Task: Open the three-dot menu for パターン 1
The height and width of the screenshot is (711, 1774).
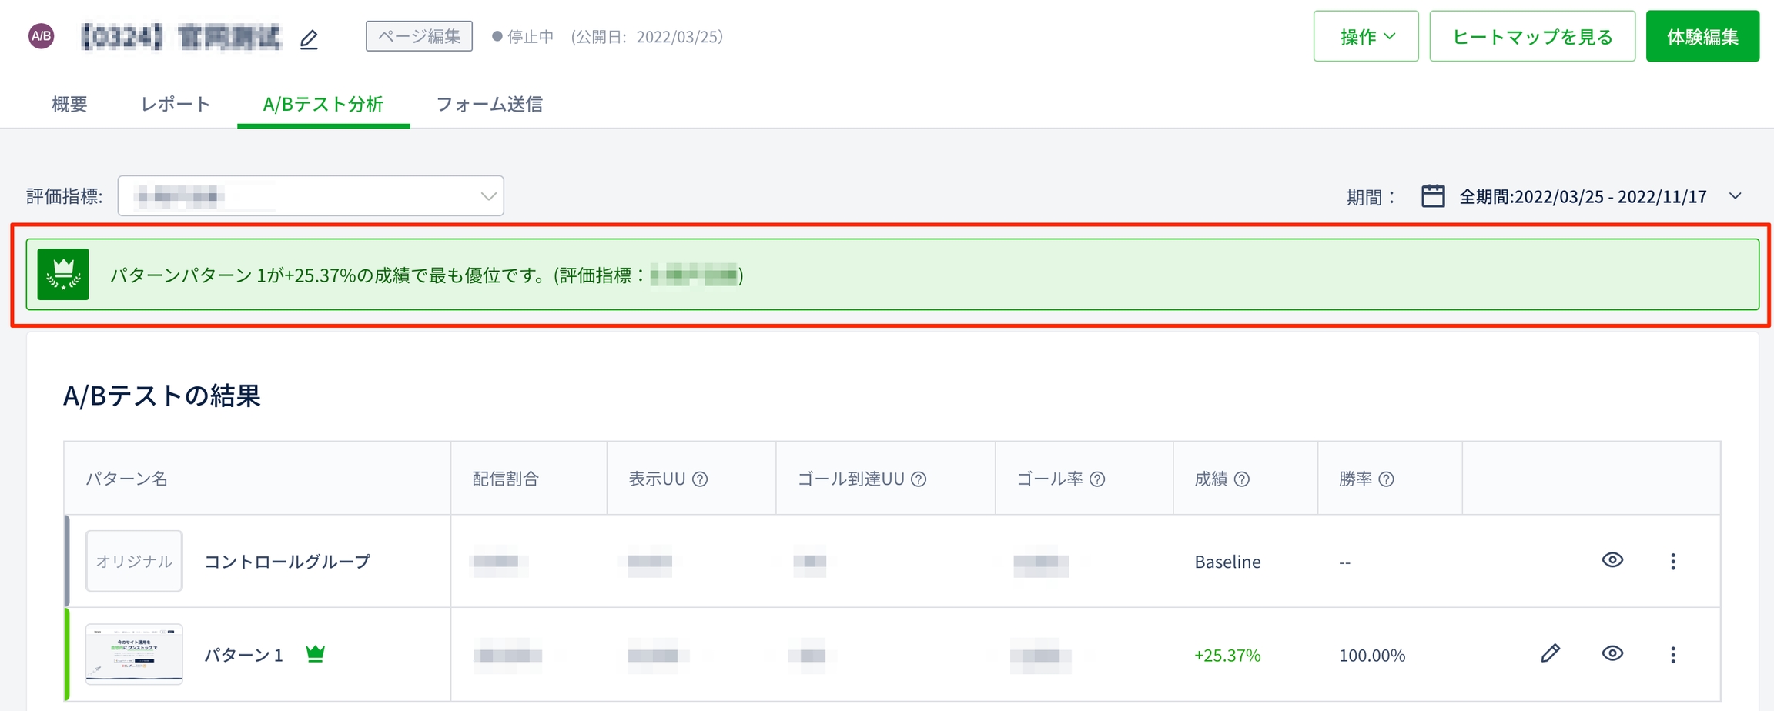Action: 1672,655
